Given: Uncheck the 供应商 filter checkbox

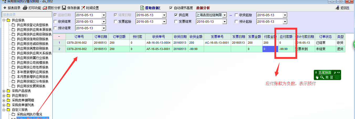Looking at the screenshot, I should (176, 15).
